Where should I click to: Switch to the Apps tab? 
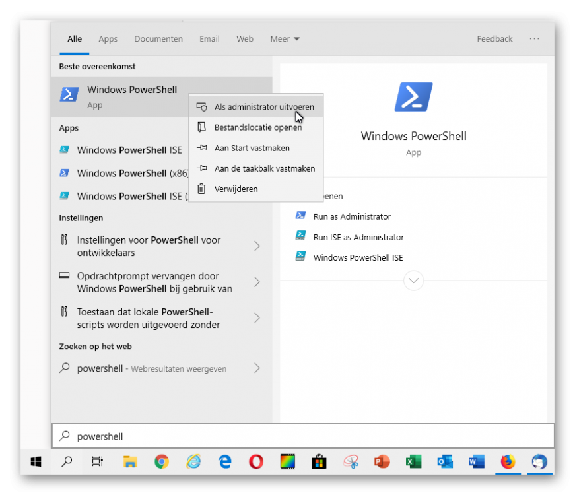108,39
